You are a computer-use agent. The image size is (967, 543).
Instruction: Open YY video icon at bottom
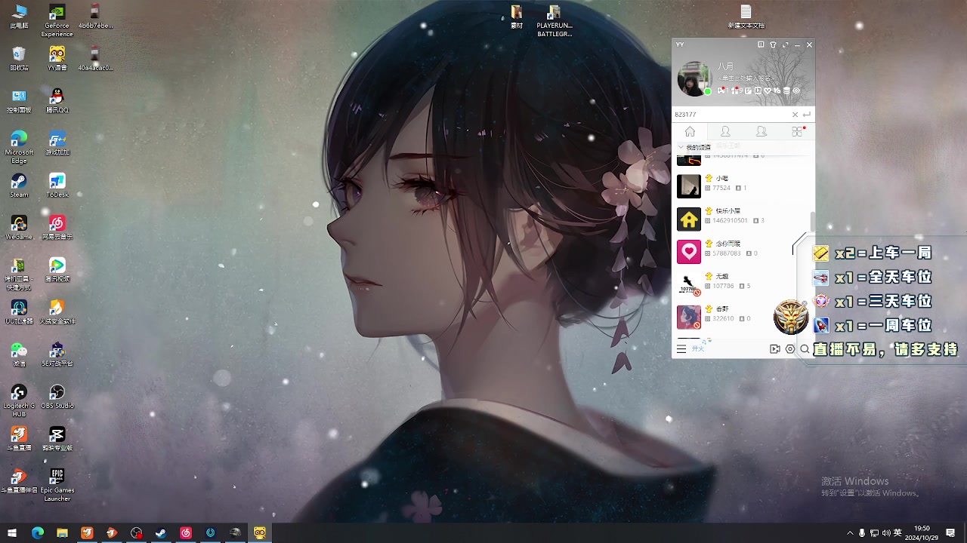point(774,349)
